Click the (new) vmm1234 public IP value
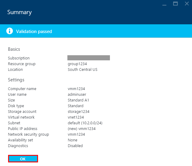The width and height of the screenshot is (192, 166). (x=82, y=129)
